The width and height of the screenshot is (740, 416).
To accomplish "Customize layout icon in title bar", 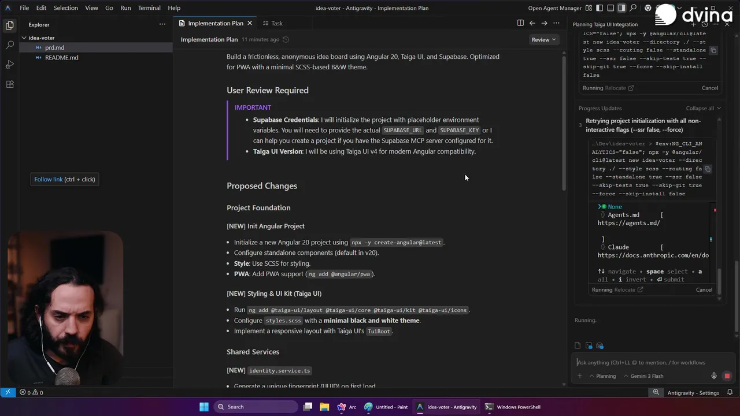I will click(x=589, y=8).
